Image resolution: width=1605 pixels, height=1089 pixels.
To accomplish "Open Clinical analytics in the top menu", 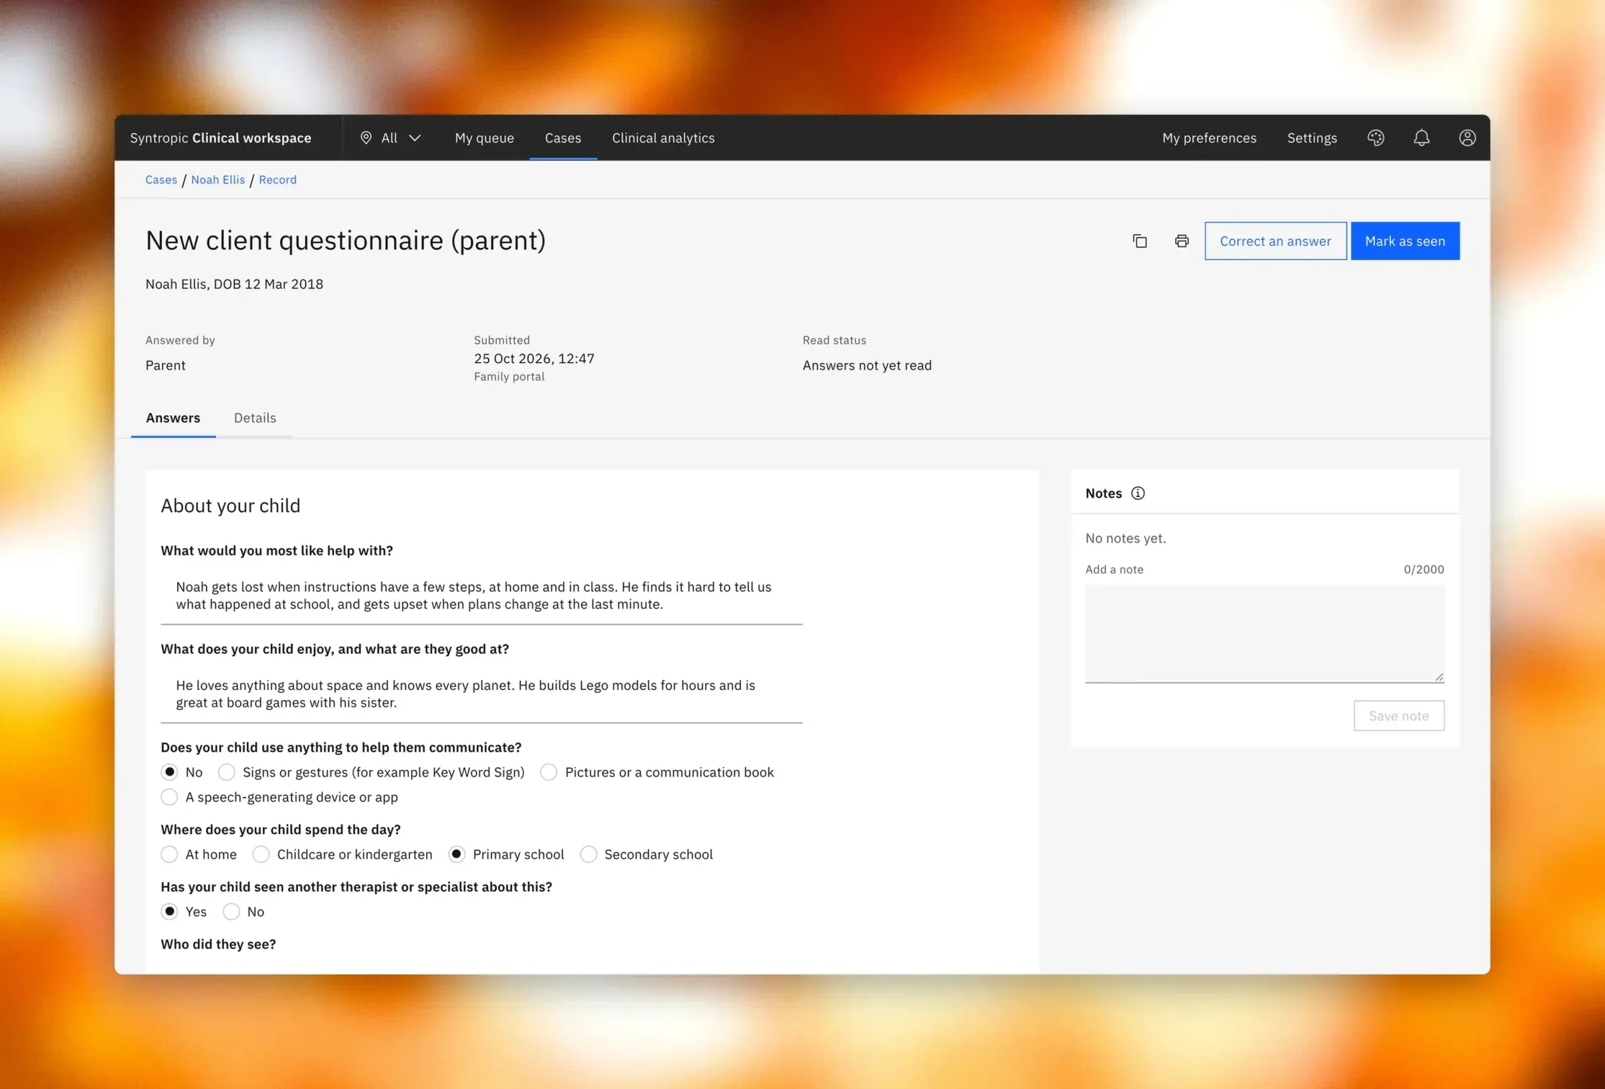I will coord(663,138).
